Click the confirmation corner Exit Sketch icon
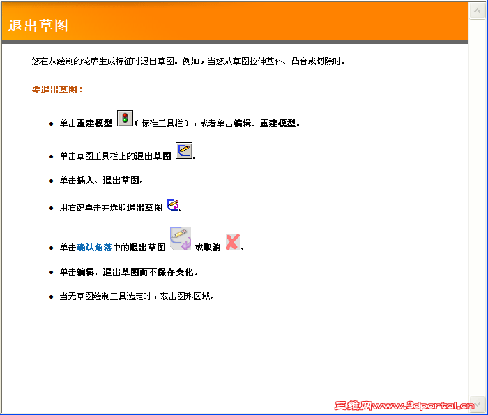Image resolution: width=488 pixels, height=415 pixels. 181,239
